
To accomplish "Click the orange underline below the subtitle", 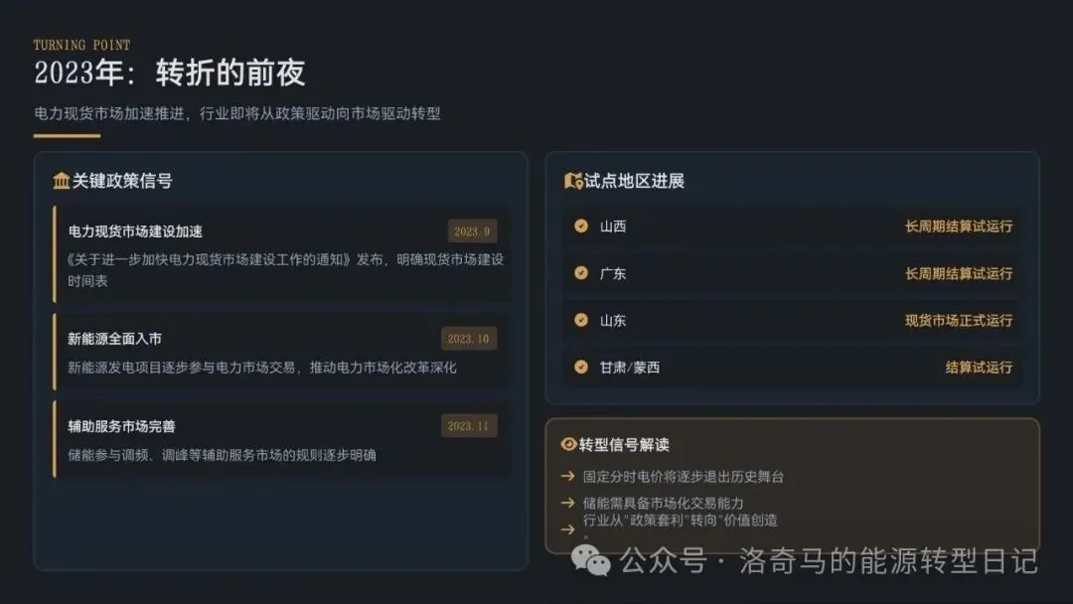I will point(67,136).
